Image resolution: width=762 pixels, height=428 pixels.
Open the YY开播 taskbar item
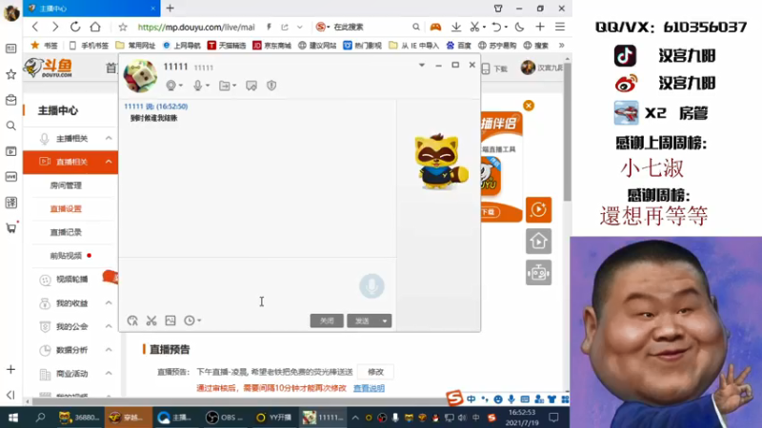(274, 418)
